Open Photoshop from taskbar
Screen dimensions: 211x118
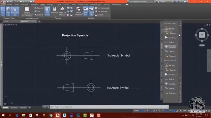78,115
